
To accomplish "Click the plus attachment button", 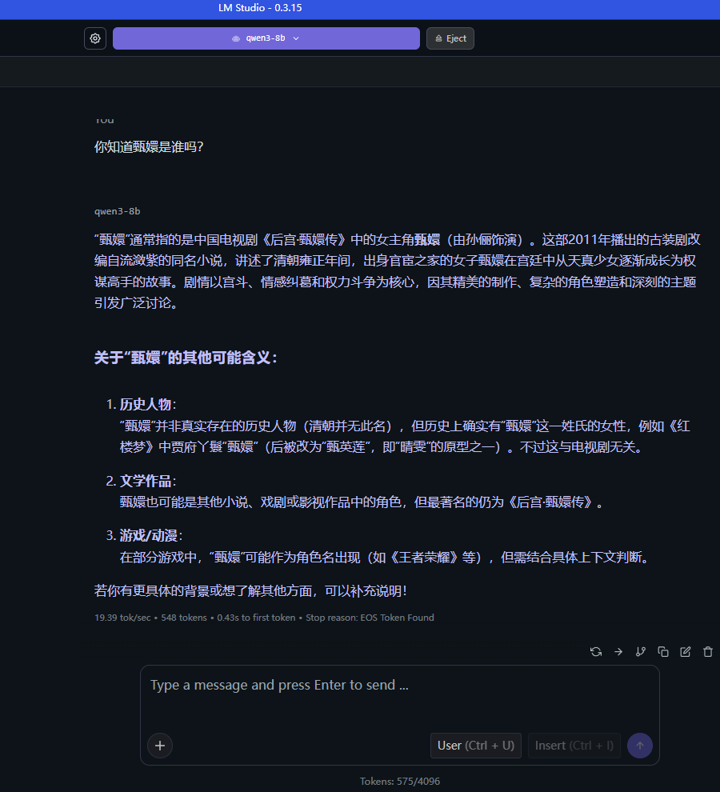I will click(x=160, y=746).
